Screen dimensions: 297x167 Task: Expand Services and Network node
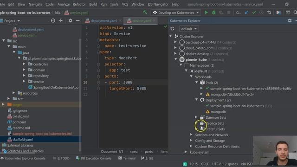click(x=191, y=135)
